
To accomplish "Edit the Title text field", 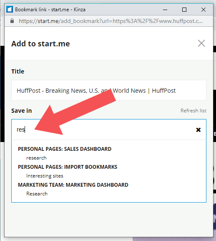I will 109,90.
